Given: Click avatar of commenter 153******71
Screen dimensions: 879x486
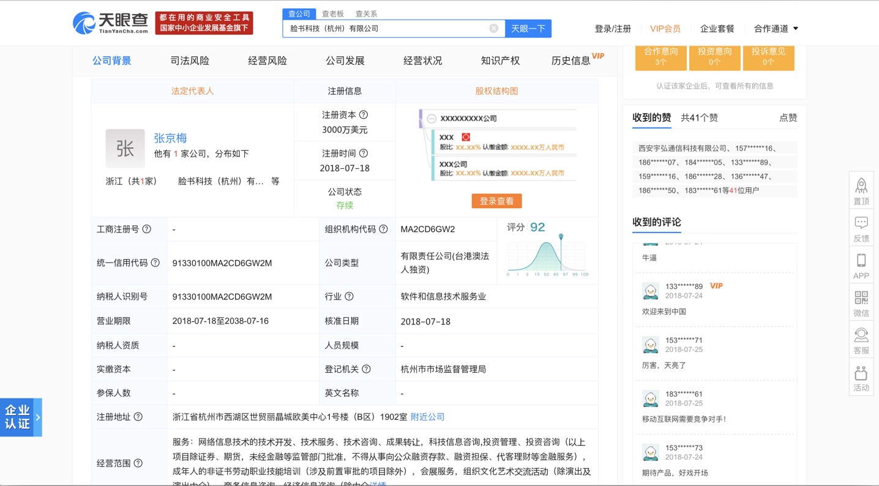Looking at the screenshot, I should (650, 345).
